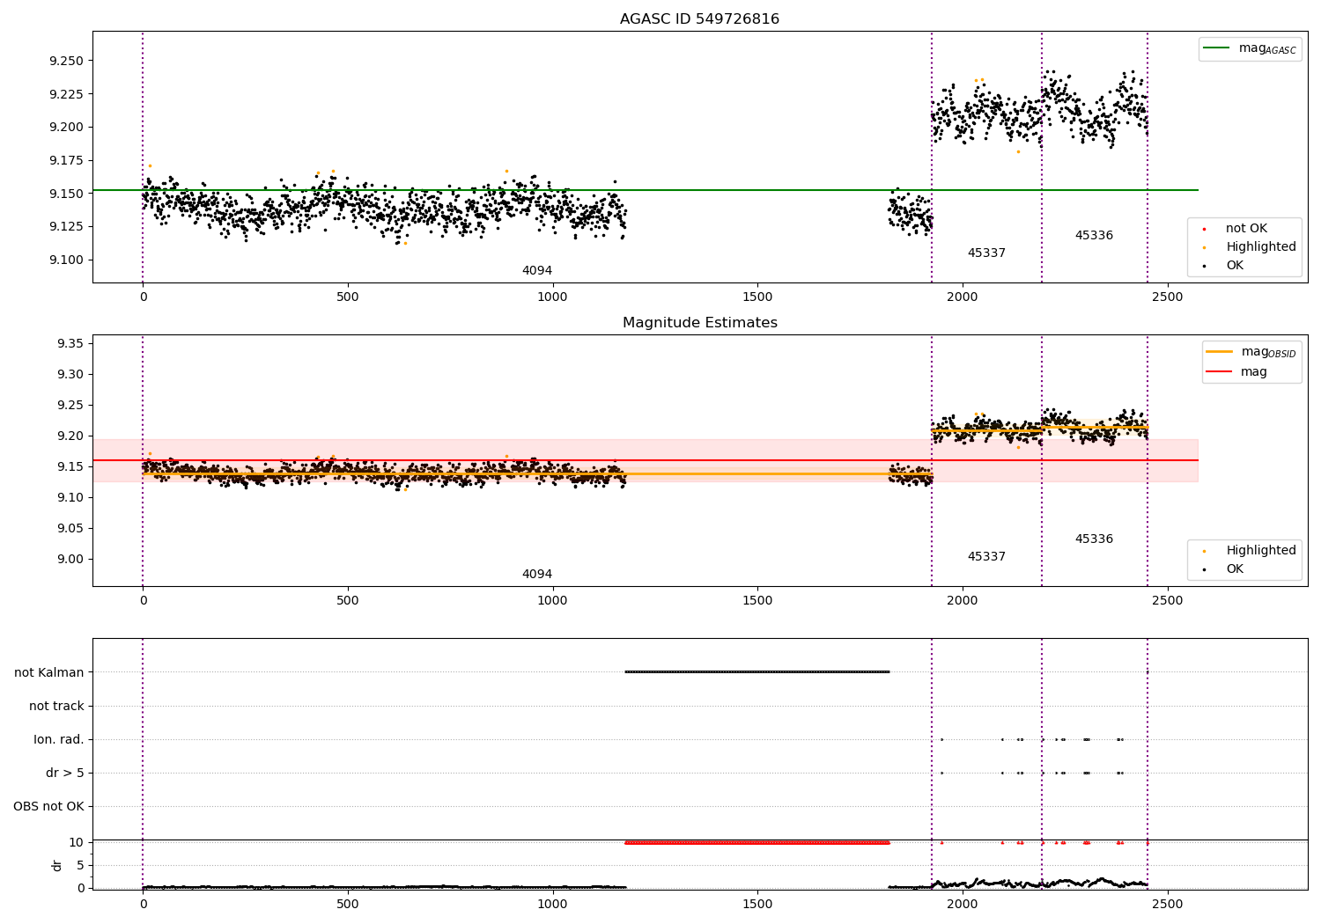
Task: Click obsid label 45337 in Magnitude Estimates plot
Action: [986, 557]
